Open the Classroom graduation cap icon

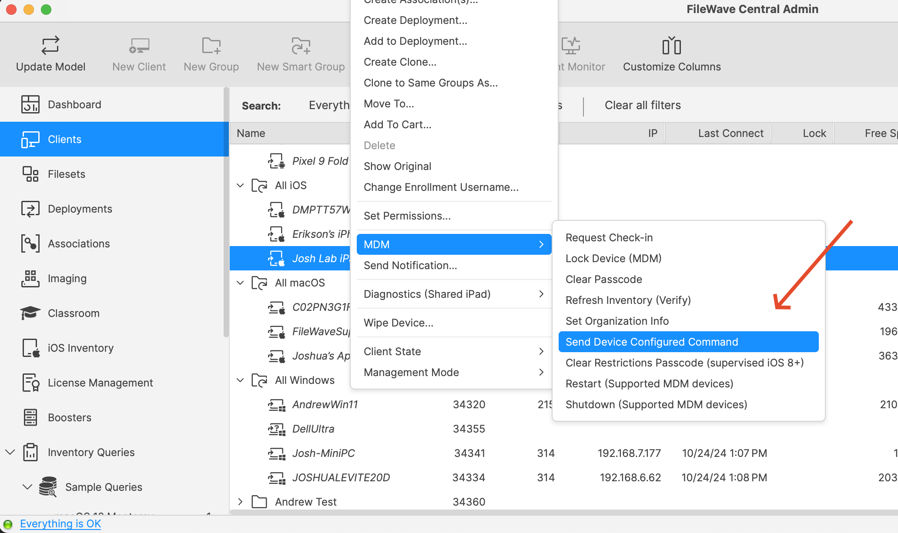click(x=30, y=313)
